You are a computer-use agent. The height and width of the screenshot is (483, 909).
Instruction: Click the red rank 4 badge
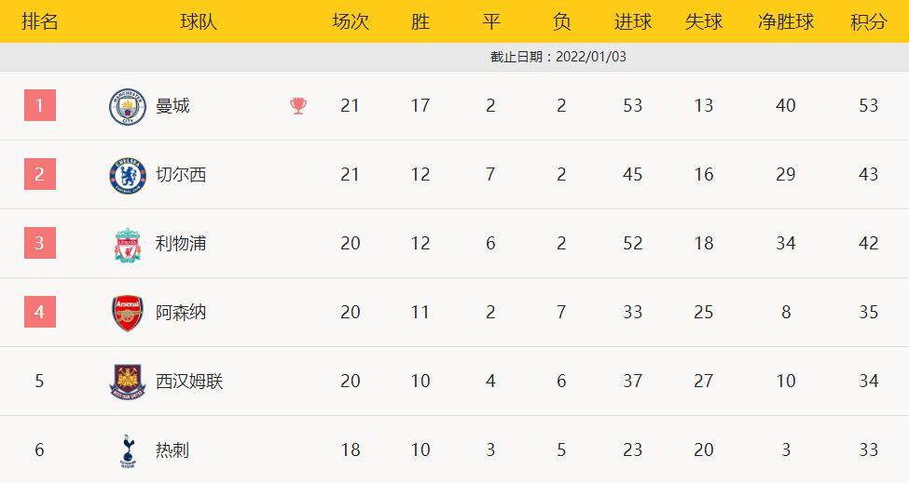(x=40, y=312)
